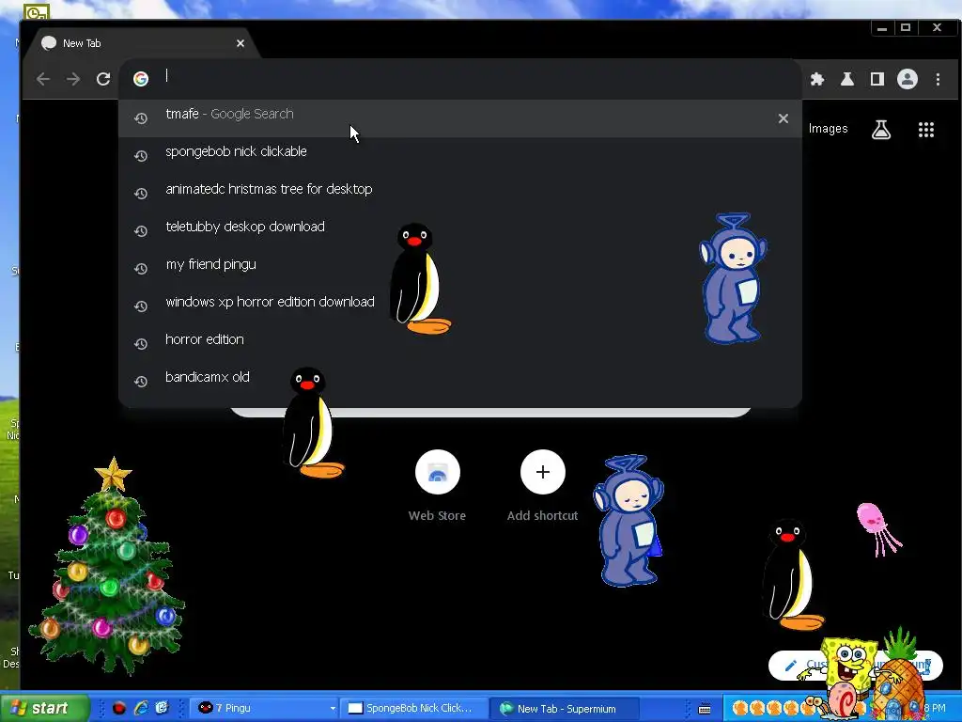Toggle the side panel icon
Screen dimensions: 962x722
pos(877,79)
